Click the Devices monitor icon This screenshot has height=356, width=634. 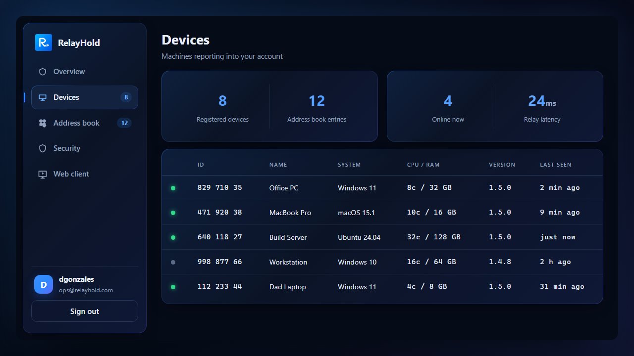tap(43, 97)
